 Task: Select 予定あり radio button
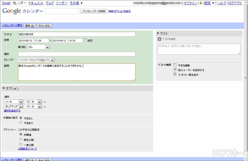pos(21,123)
